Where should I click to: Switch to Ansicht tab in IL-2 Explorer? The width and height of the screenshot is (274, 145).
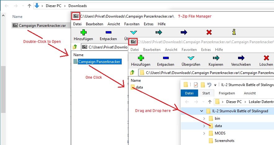click(x=250, y=93)
